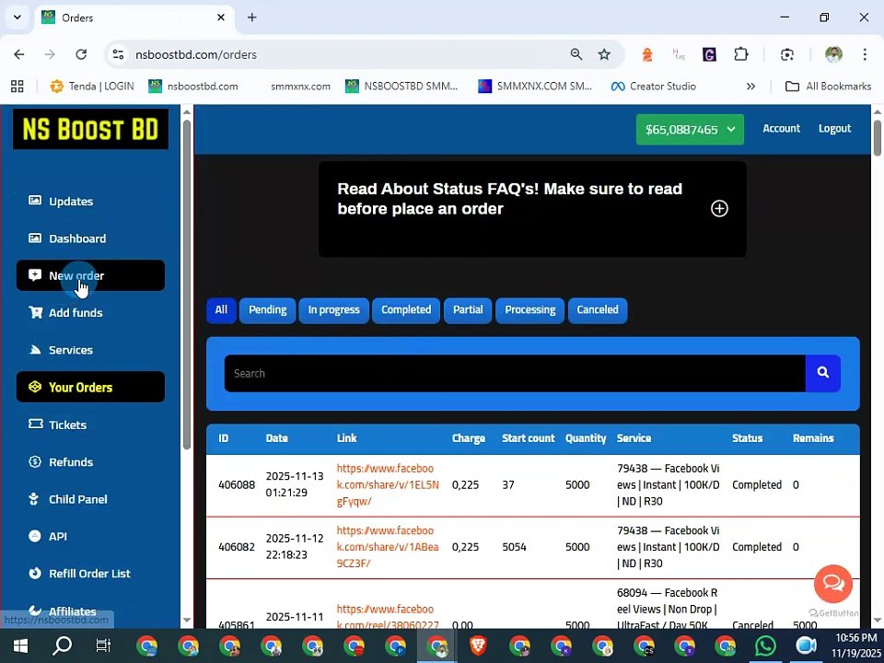Click the Start count value 5054
Image resolution: width=884 pixels, height=663 pixels.
tap(514, 547)
